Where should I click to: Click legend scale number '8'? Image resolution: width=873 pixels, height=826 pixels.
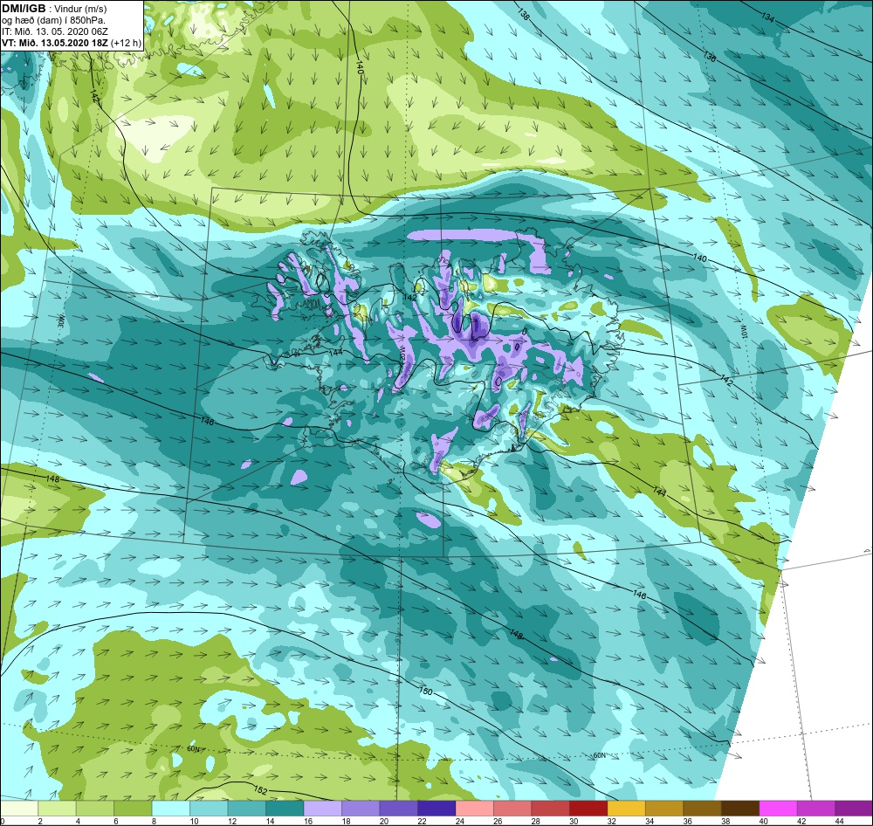[152, 821]
